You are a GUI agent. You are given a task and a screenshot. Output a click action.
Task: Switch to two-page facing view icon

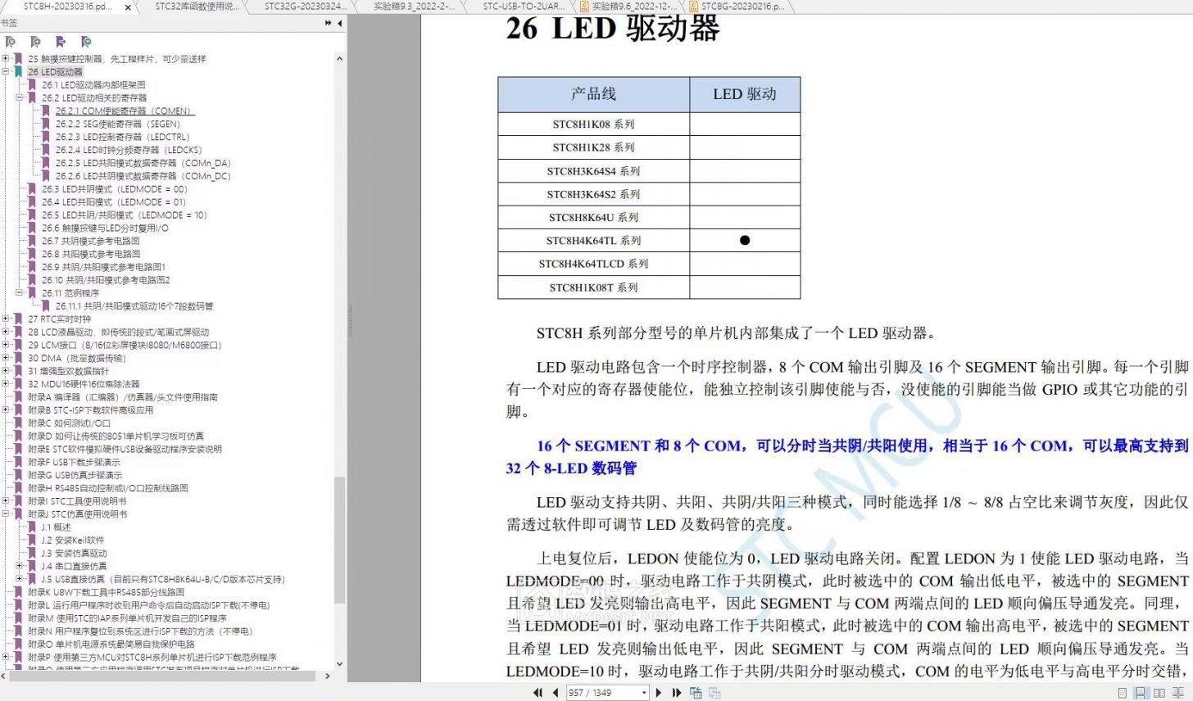[1159, 693]
